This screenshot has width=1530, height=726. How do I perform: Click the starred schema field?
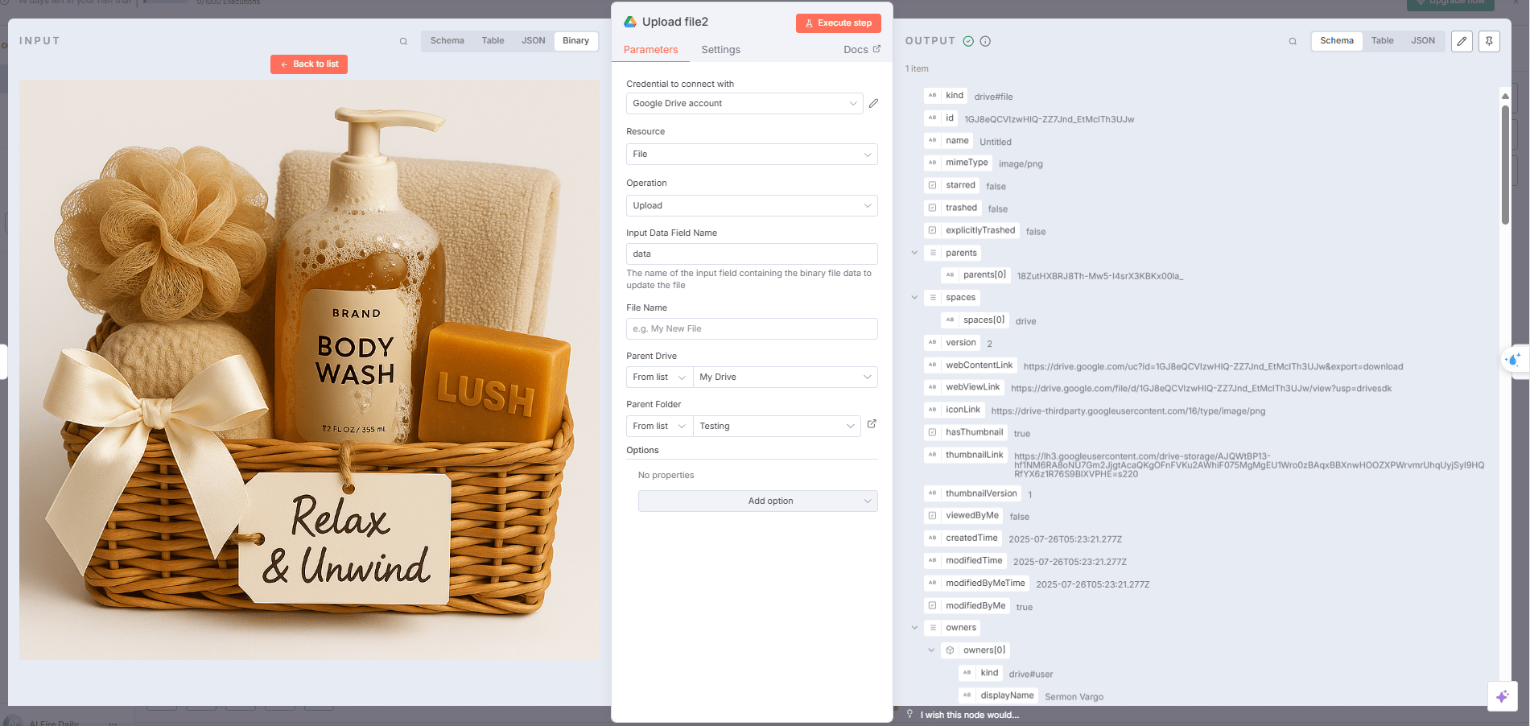click(951, 185)
